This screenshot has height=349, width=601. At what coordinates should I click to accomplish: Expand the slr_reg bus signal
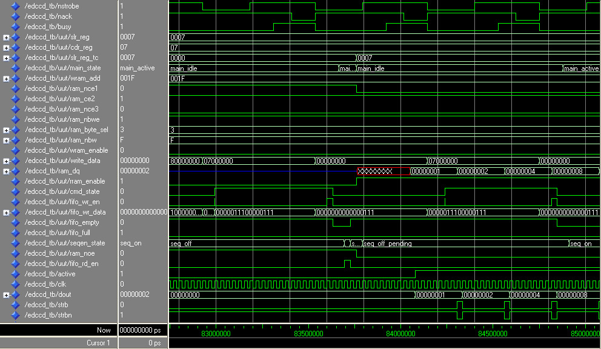6,37
